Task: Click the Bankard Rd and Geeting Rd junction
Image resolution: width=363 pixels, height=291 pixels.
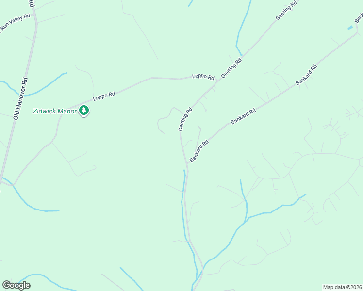Action: [x=187, y=164]
